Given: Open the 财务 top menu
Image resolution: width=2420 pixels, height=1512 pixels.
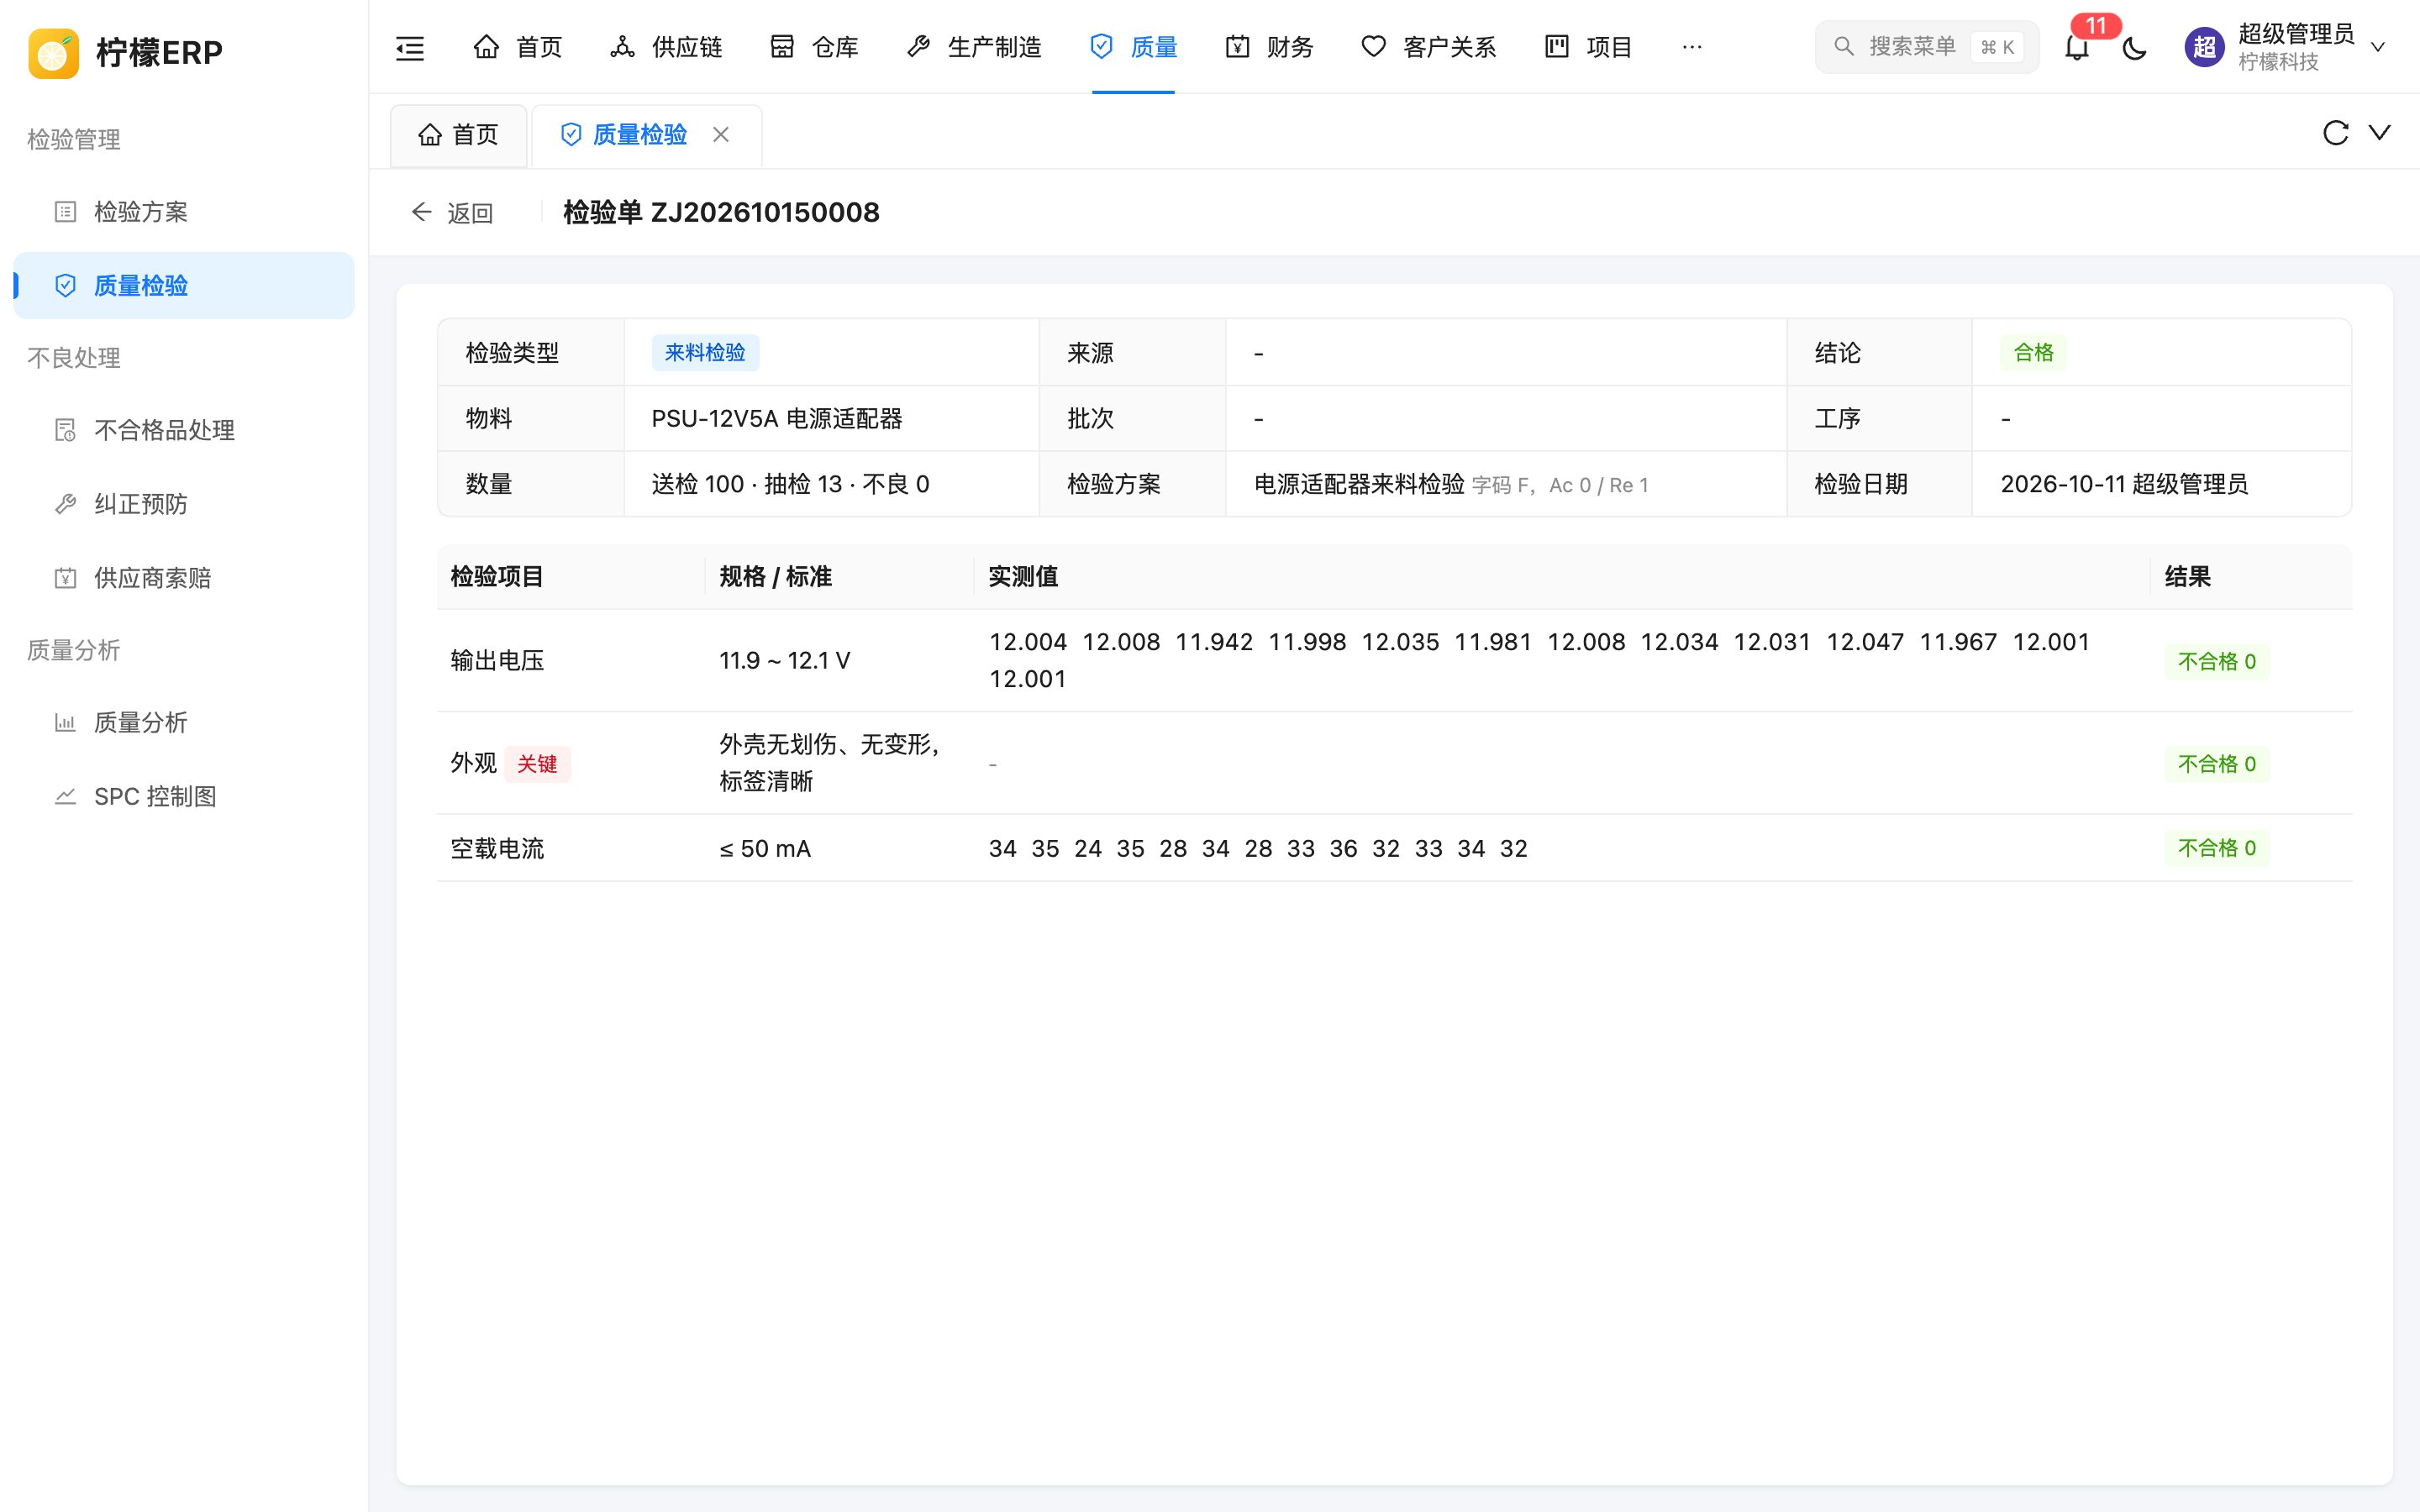Looking at the screenshot, I should pos(1269,47).
